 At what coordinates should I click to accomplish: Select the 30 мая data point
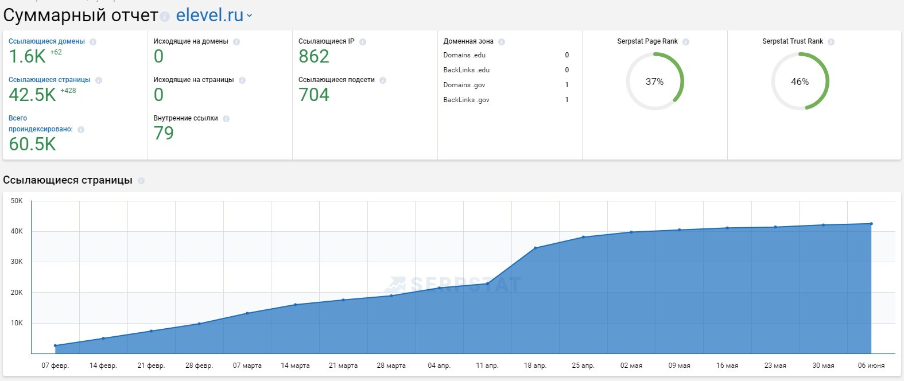tap(824, 225)
